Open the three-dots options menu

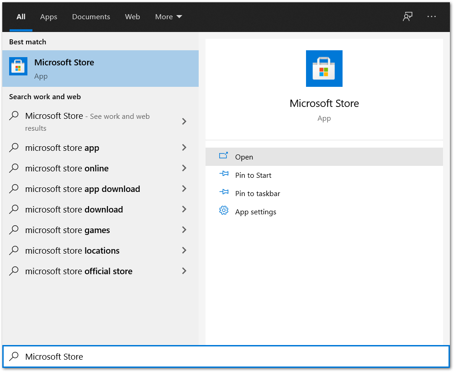coord(432,16)
